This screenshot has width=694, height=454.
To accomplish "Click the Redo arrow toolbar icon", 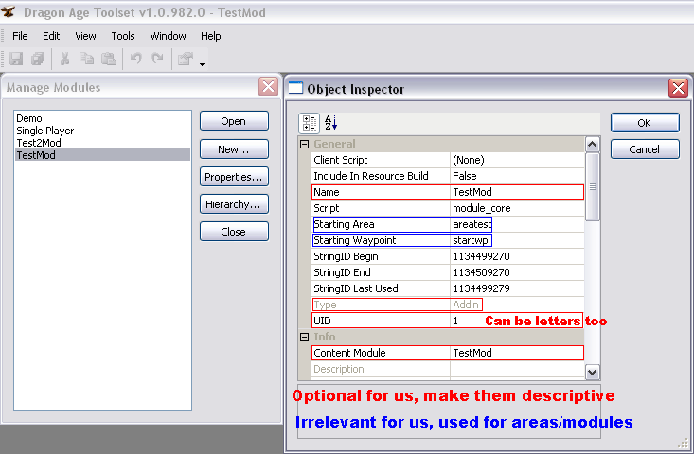I will [157, 59].
